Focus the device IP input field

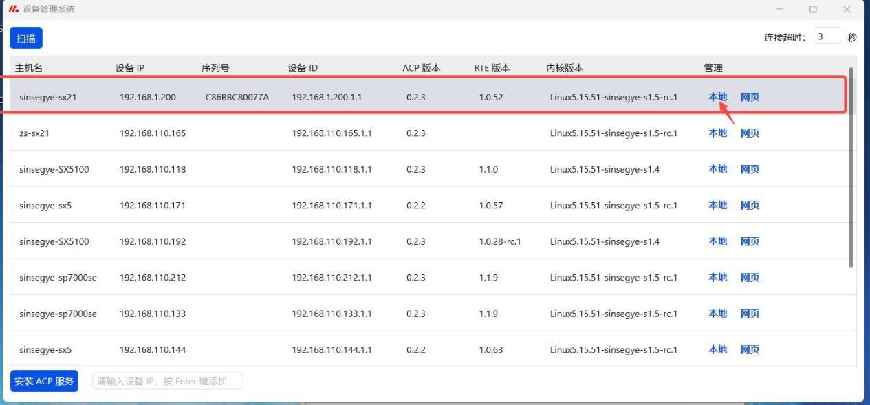click(x=167, y=381)
